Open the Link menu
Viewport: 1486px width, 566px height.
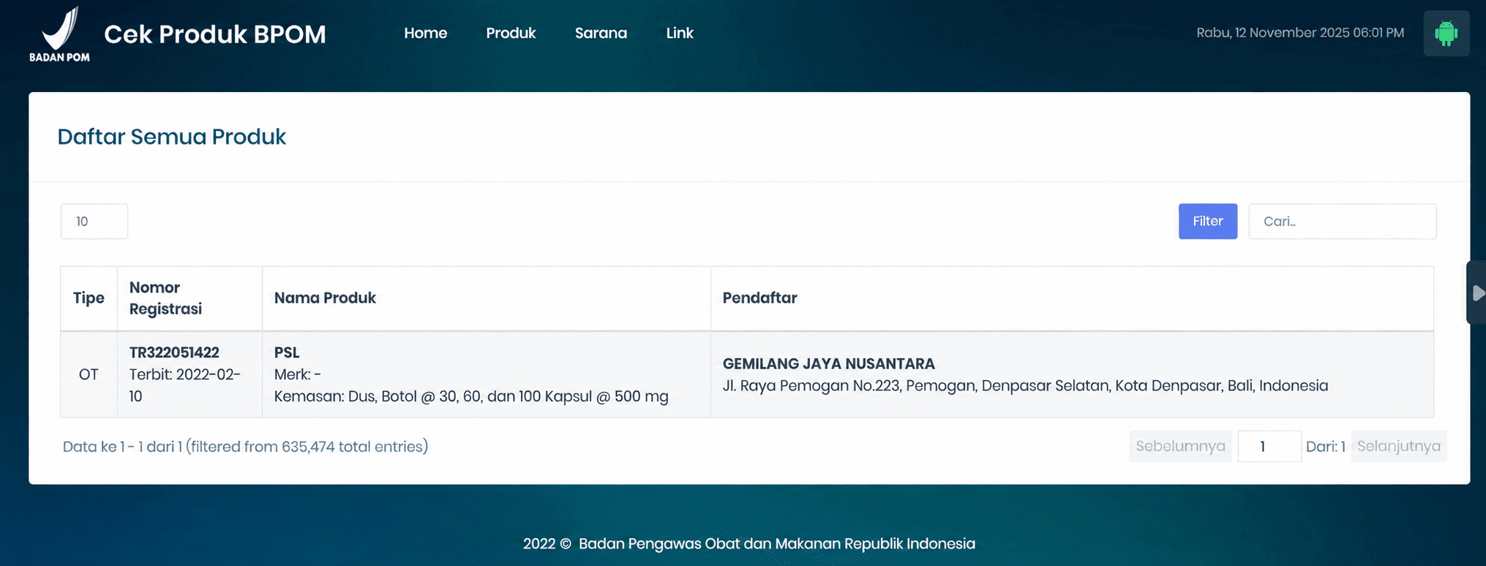680,33
